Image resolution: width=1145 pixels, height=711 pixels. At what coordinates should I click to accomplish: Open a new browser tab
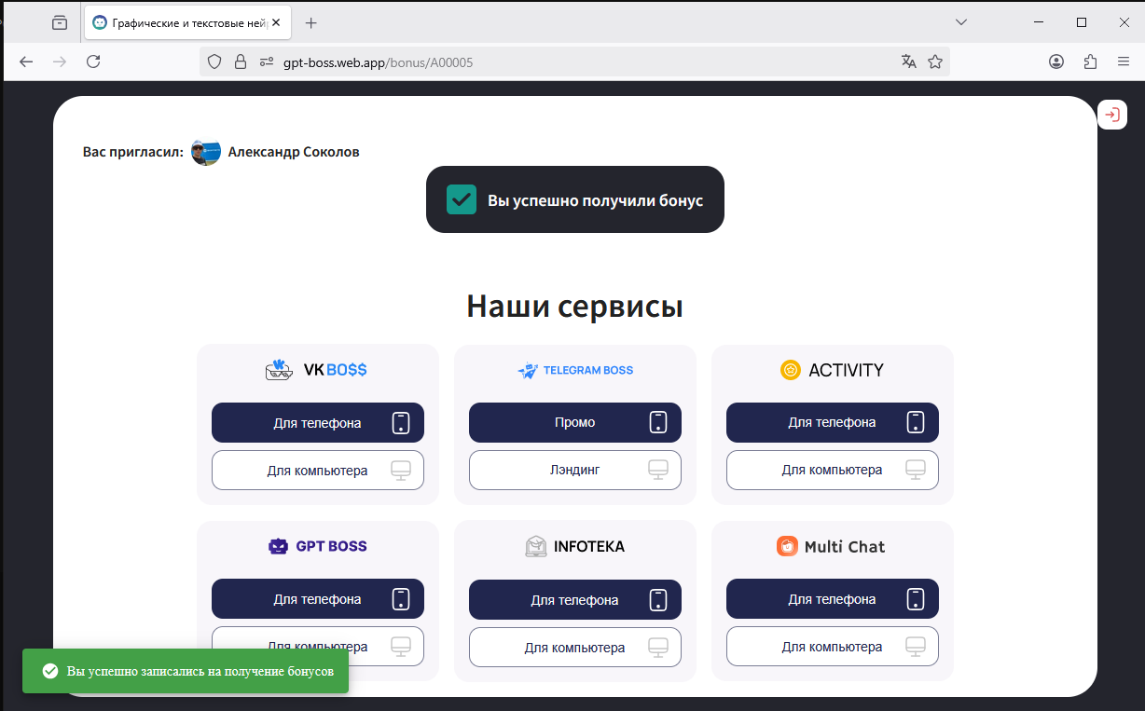pos(311,22)
